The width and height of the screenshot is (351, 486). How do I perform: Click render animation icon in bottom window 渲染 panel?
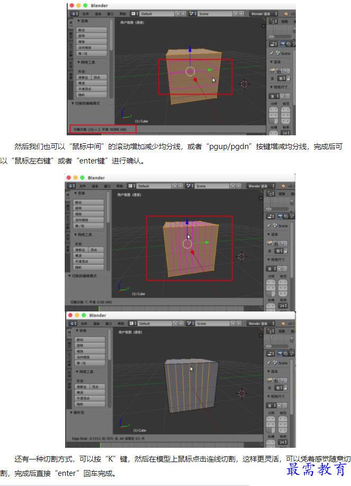(276, 380)
